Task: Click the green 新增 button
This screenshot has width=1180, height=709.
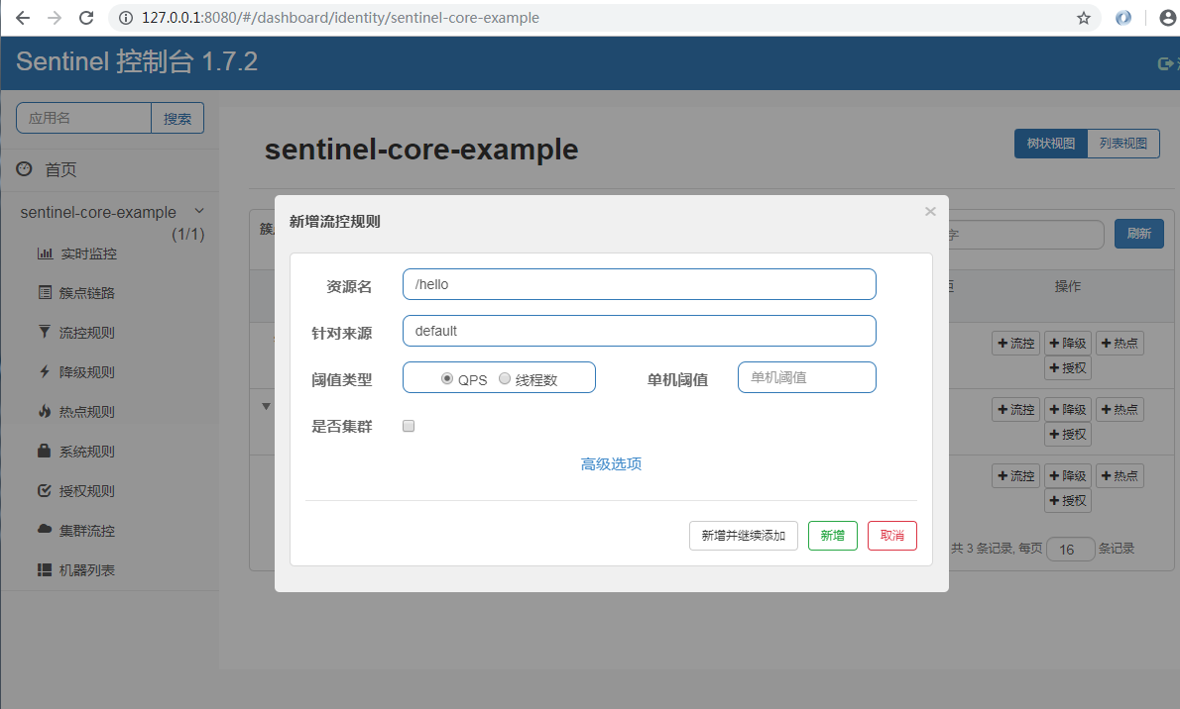Action: 832,536
